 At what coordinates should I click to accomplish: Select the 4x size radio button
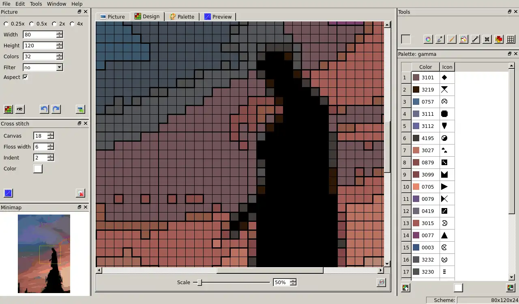click(x=72, y=24)
